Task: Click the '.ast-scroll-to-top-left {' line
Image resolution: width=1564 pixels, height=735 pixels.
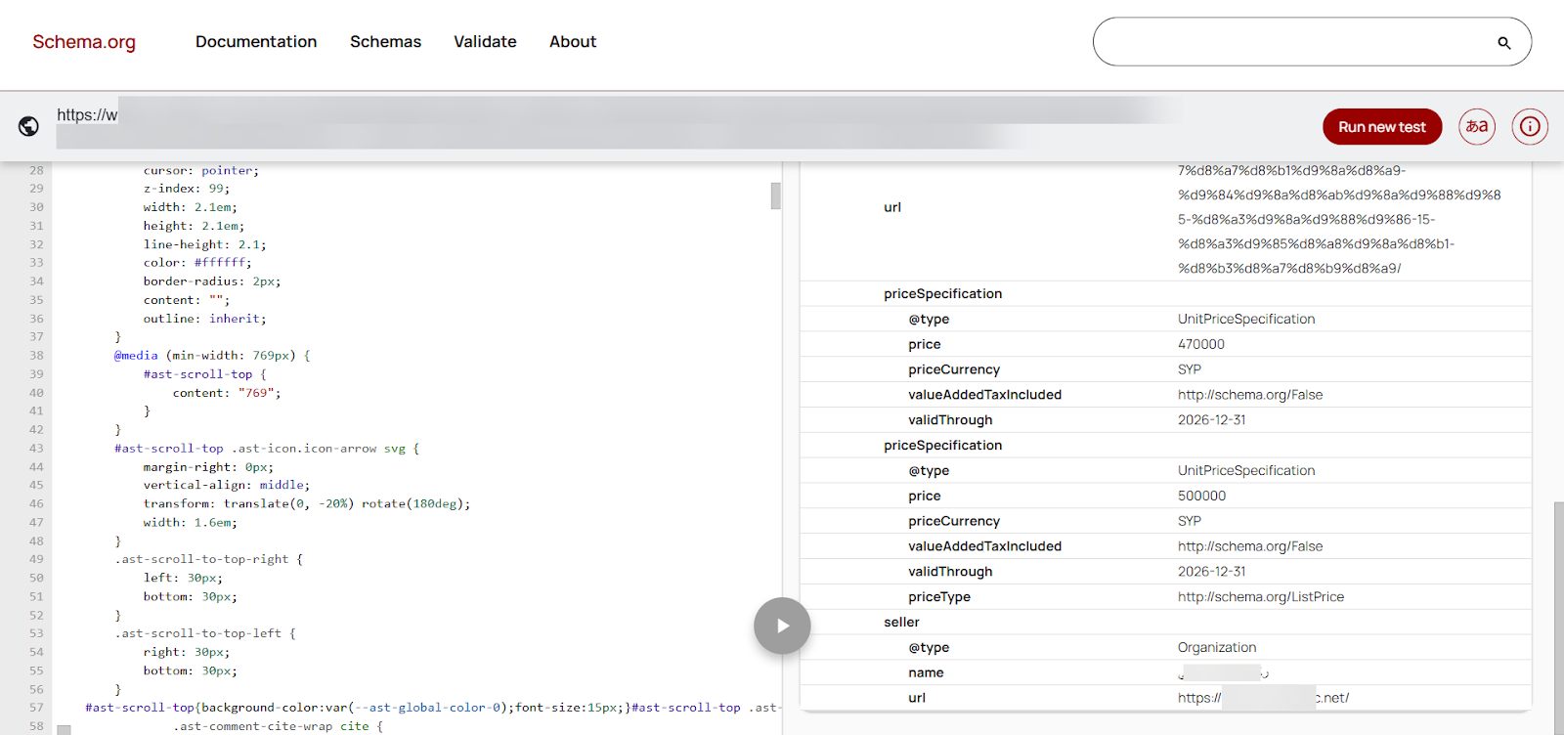Action: (205, 633)
